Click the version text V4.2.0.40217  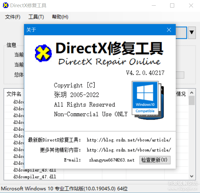[145, 73]
